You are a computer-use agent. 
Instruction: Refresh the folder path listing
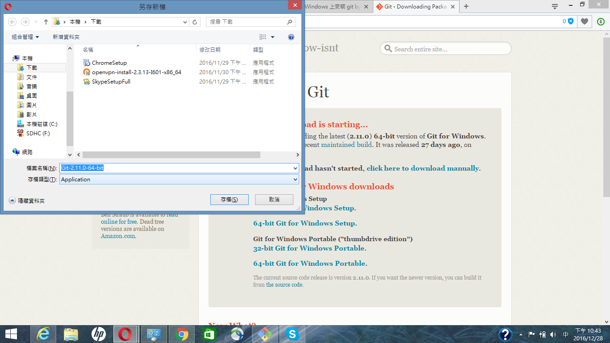[x=195, y=21]
